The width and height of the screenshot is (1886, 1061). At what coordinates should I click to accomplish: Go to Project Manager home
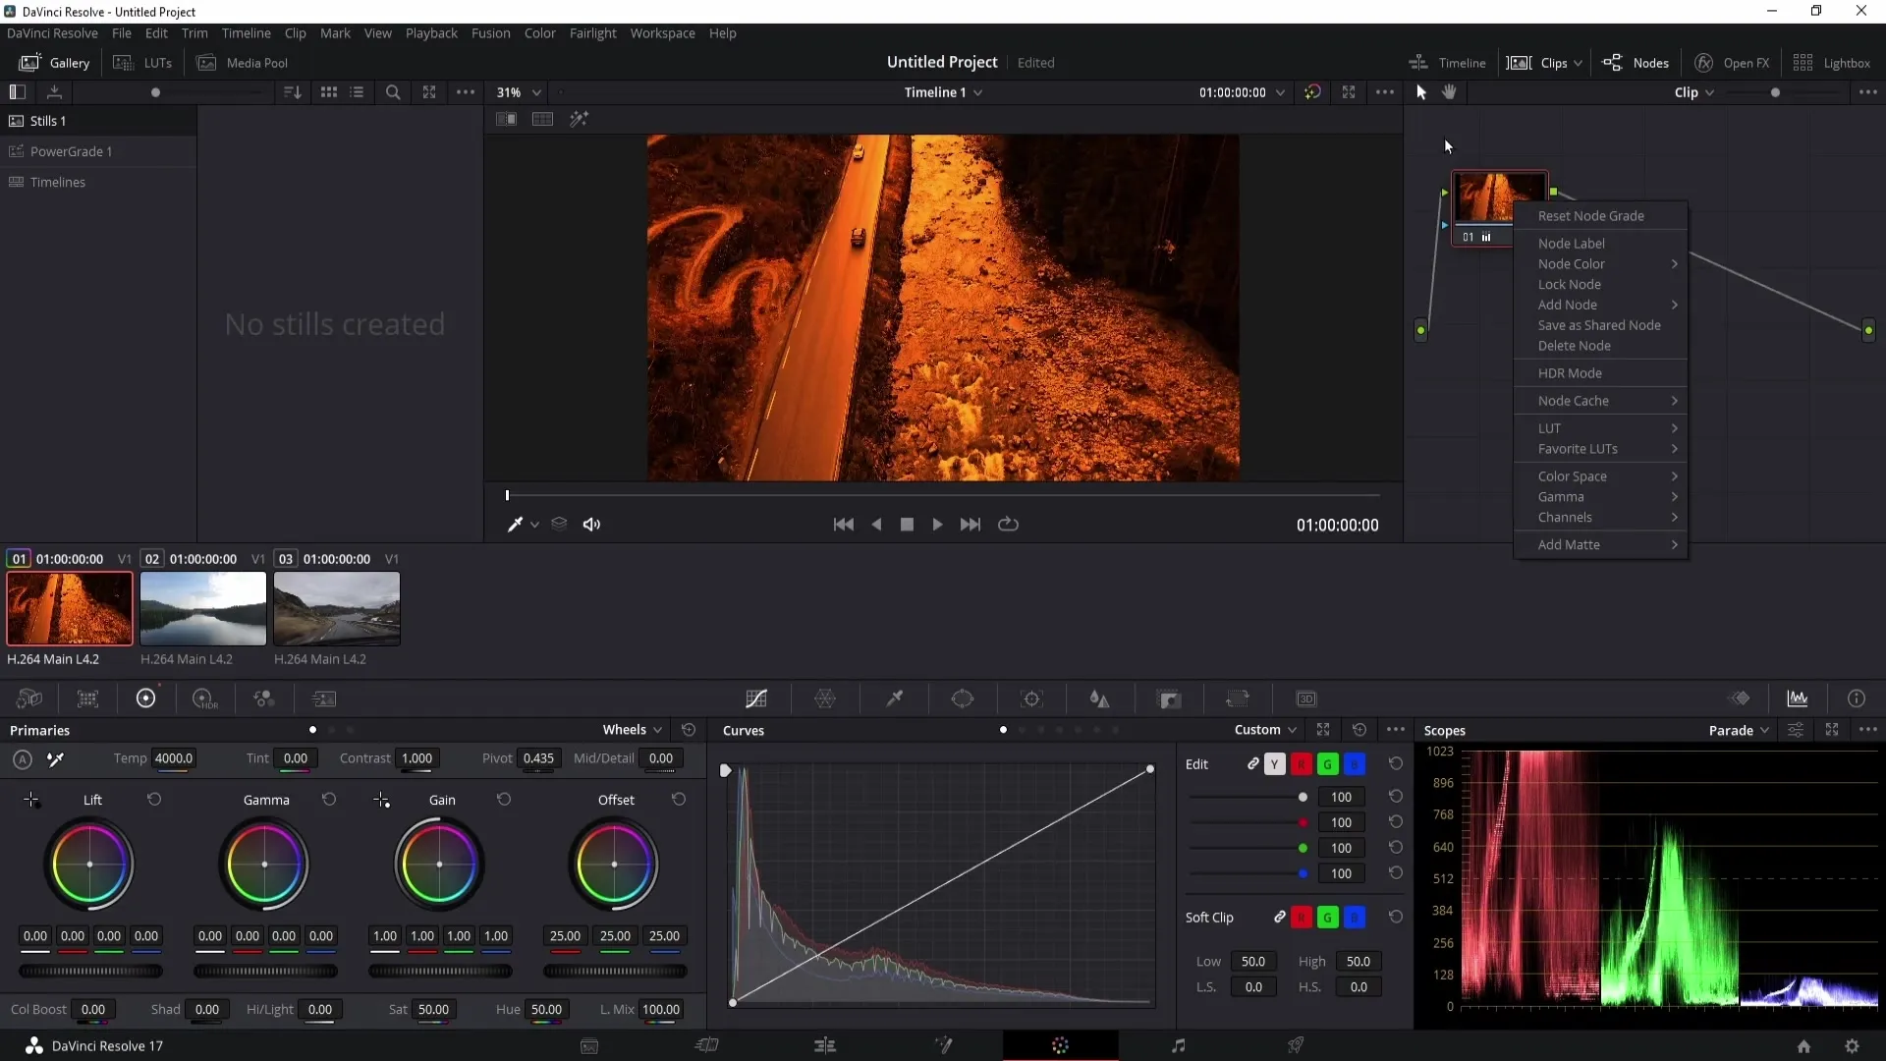(1803, 1046)
